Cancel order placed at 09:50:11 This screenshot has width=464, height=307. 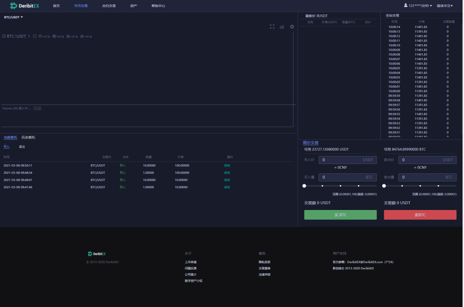[x=227, y=165]
